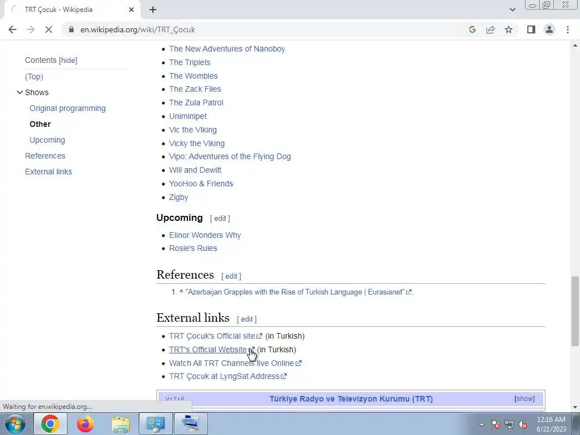View site info via the lock icon
The image size is (580, 435).
tap(71, 29)
